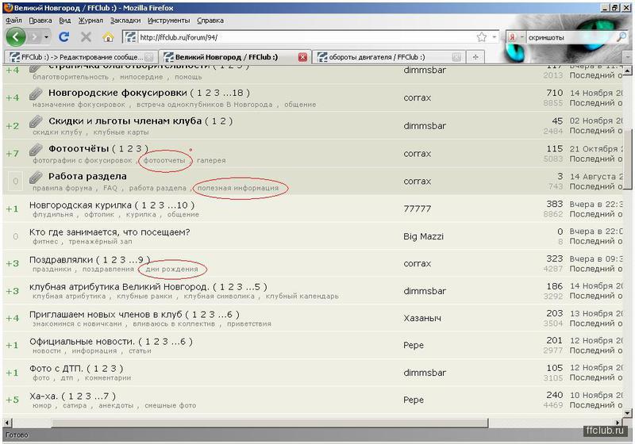Click the клубный календарь tag
Image resolution: width=635 pixels, height=444 pixels.
(x=302, y=297)
